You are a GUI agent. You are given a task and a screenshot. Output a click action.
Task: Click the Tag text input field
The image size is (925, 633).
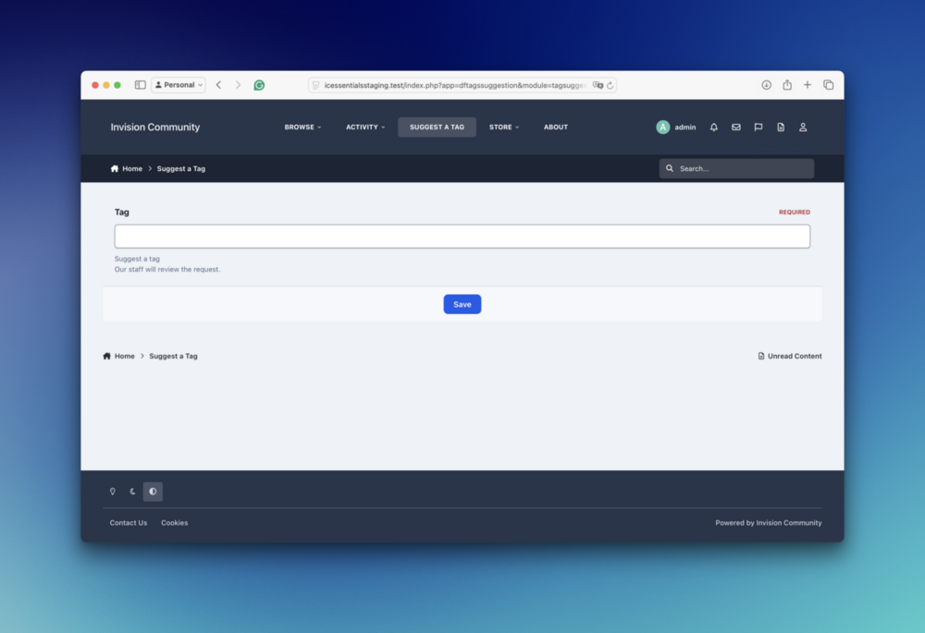(x=462, y=237)
